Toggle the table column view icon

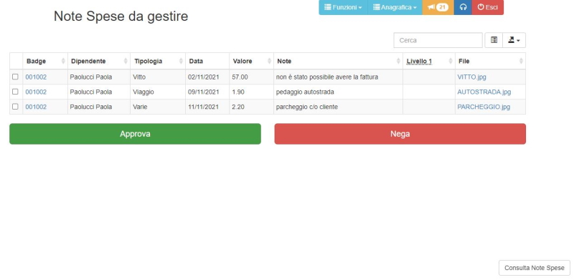(494, 40)
